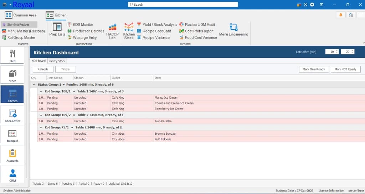Collapse Status Group: 1 Pending
The width and height of the screenshot is (365, 194).
click(34, 85)
